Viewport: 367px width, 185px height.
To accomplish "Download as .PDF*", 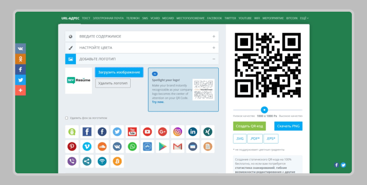I will pos(255,139).
